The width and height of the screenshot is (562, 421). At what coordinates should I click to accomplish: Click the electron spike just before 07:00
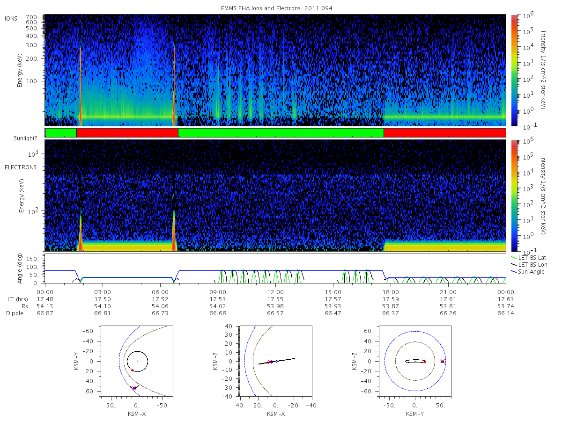174,231
